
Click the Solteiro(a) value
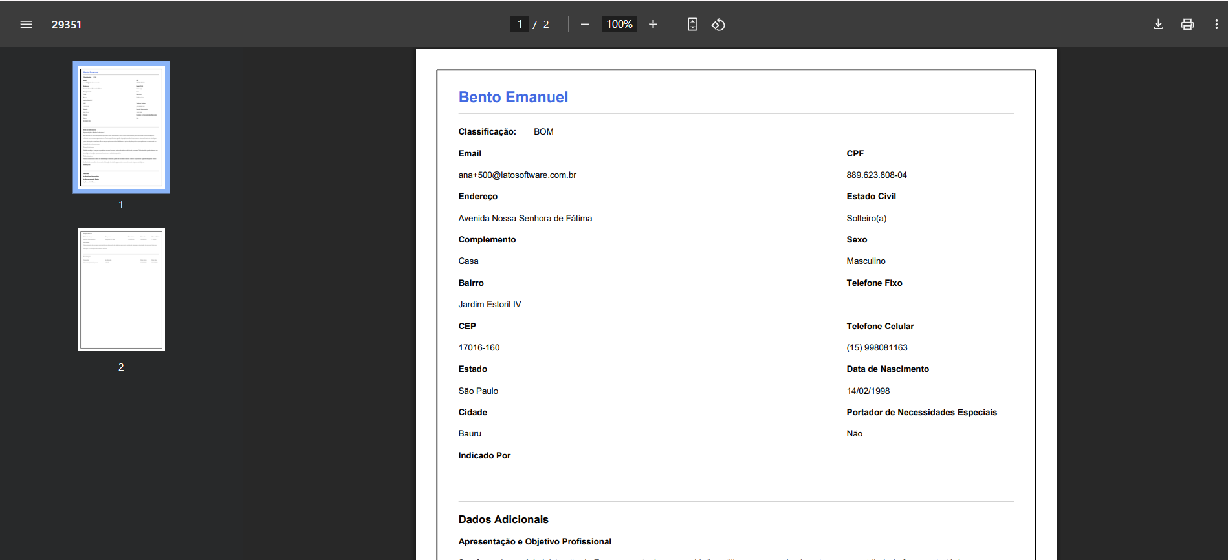866,218
